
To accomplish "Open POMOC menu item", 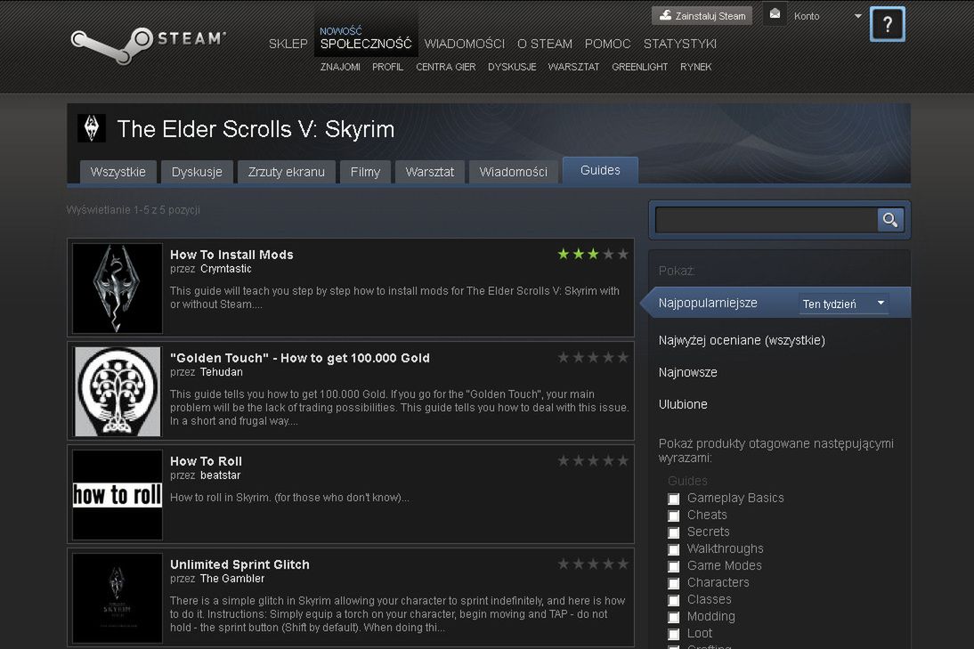I will point(607,45).
